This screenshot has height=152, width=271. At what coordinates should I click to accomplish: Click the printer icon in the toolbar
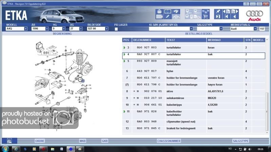(159, 12)
